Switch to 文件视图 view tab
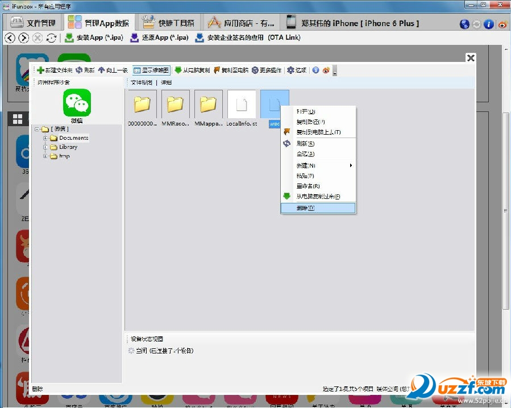This screenshot has height=408, width=511. [x=142, y=82]
